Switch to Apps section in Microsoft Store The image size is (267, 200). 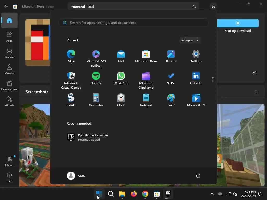(9, 37)
